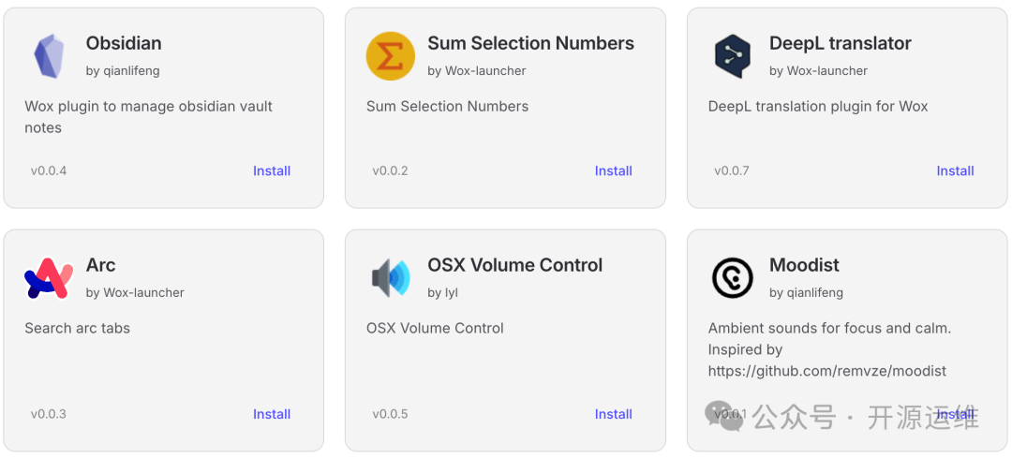Click the Arc plugin title

click(x=101, y=265)
